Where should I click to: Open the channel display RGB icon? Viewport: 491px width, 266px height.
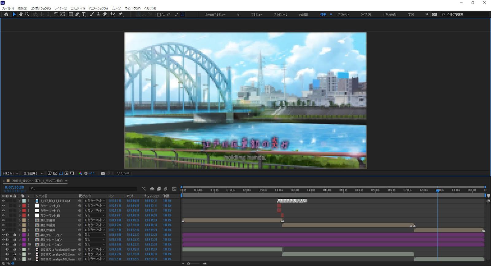80,173
